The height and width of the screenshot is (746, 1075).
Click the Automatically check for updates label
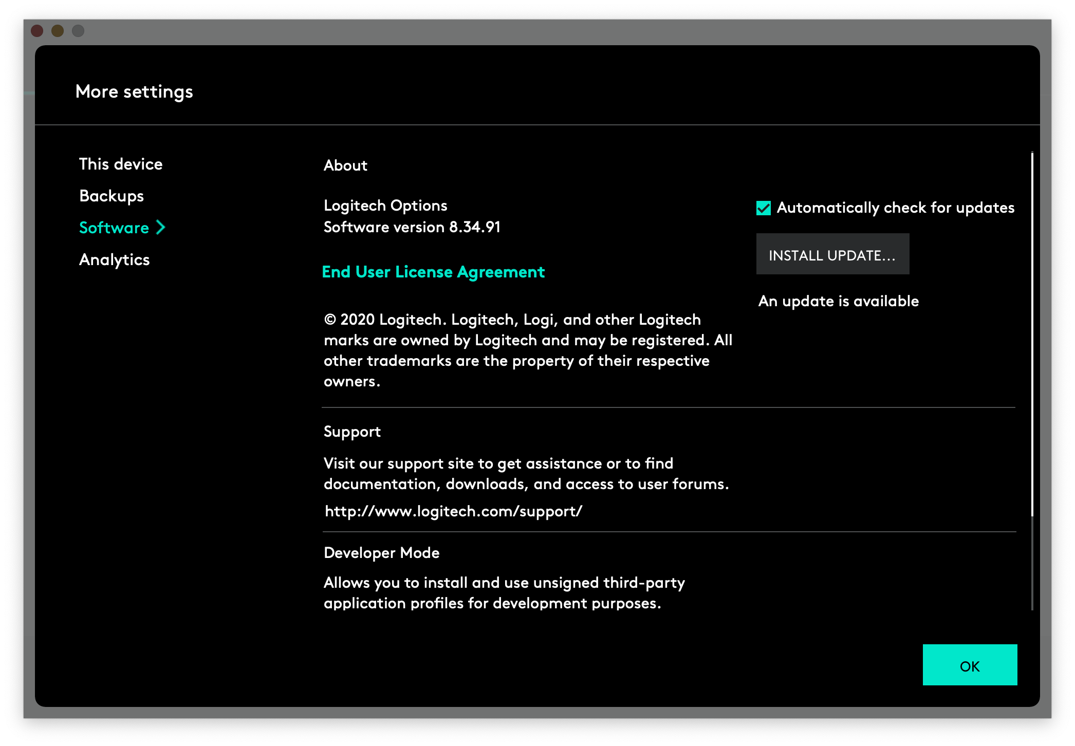click(x=895, y=208)
